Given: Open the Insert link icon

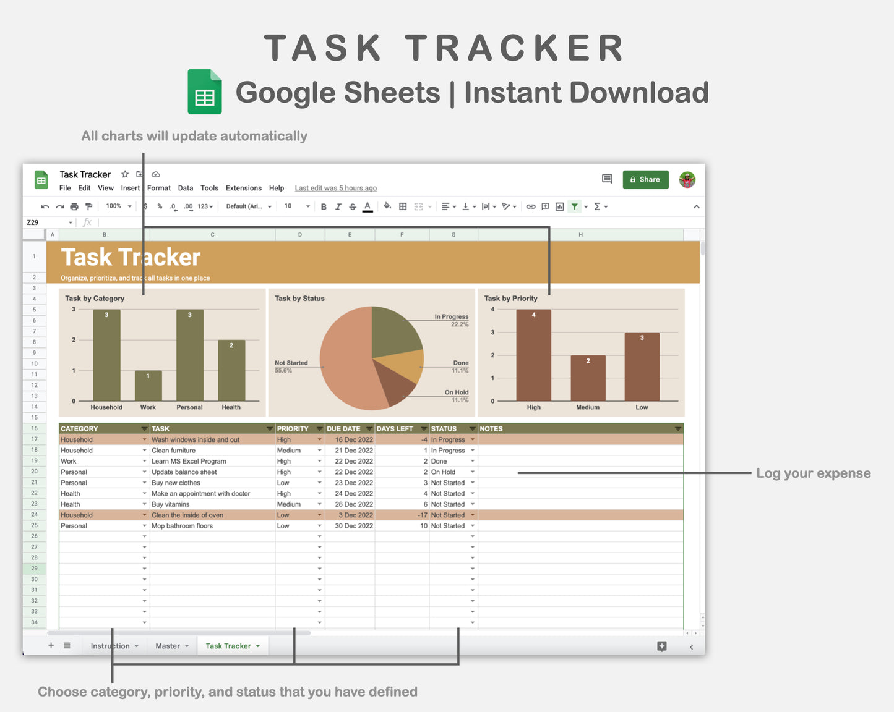Looking at the screenshot, I should [x=530, y=206].
